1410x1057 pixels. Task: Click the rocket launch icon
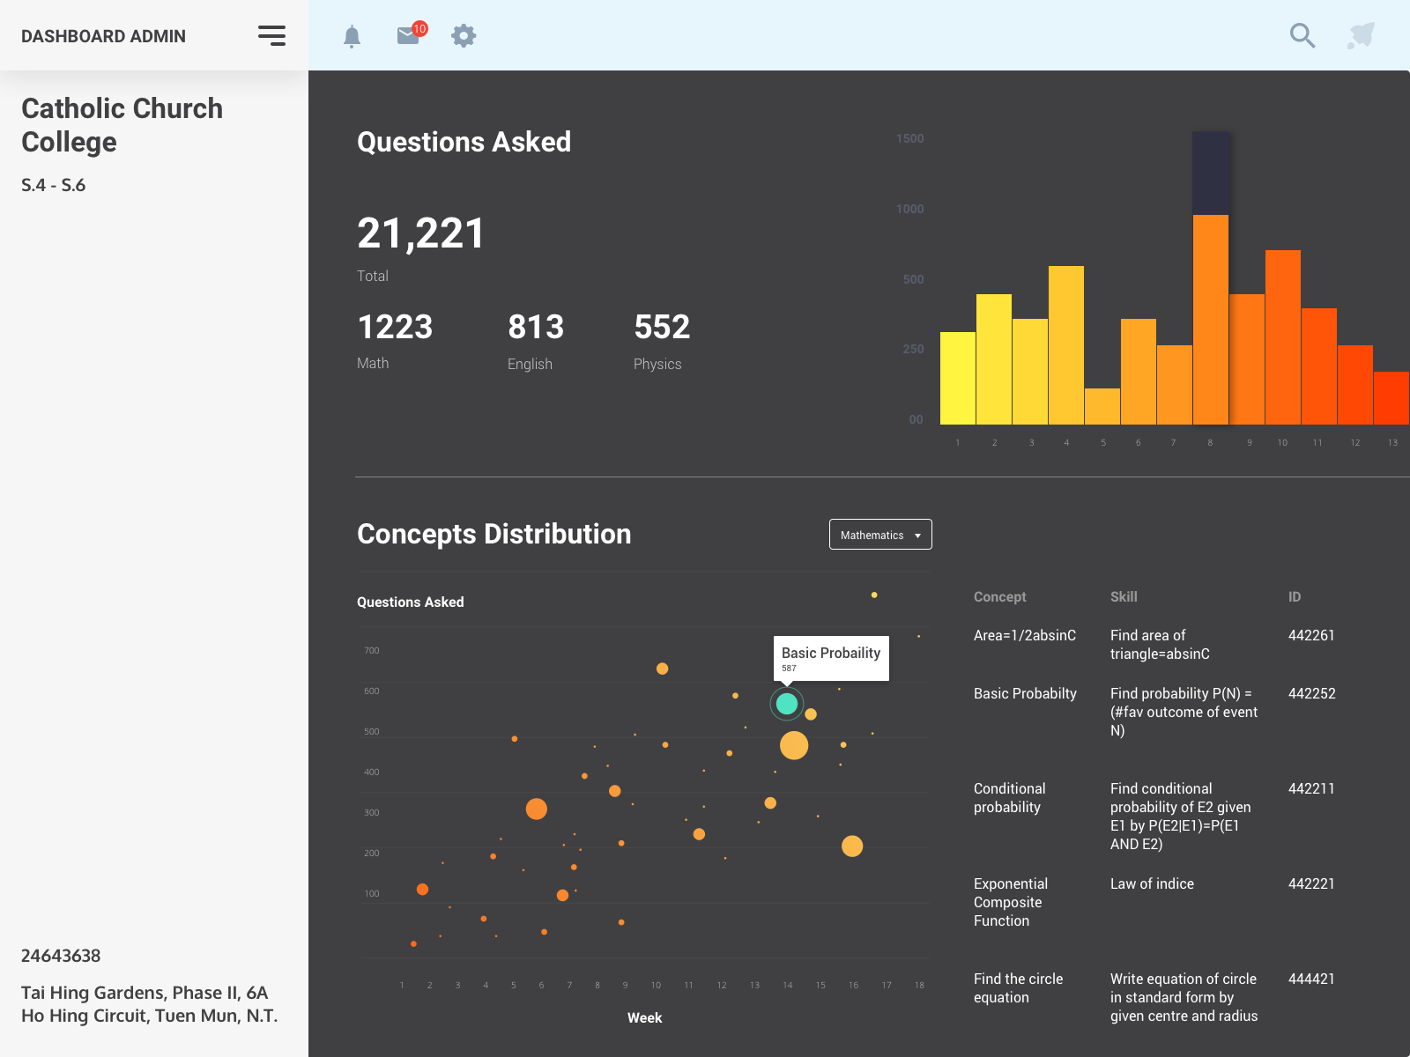[1361, 36]
